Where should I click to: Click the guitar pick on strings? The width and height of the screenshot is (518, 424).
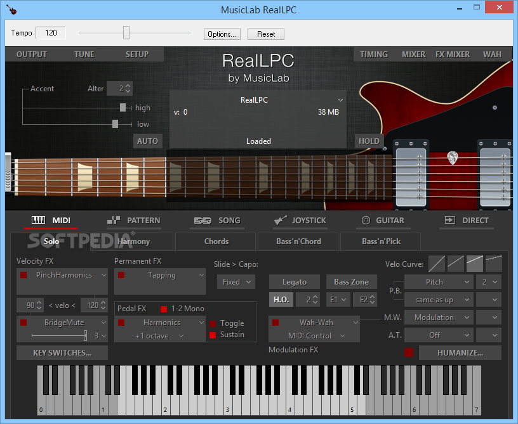[452, 158]
